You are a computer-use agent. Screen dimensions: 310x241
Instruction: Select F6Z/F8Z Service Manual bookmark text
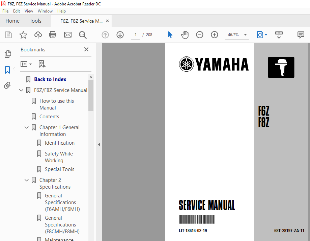[60, 90]
